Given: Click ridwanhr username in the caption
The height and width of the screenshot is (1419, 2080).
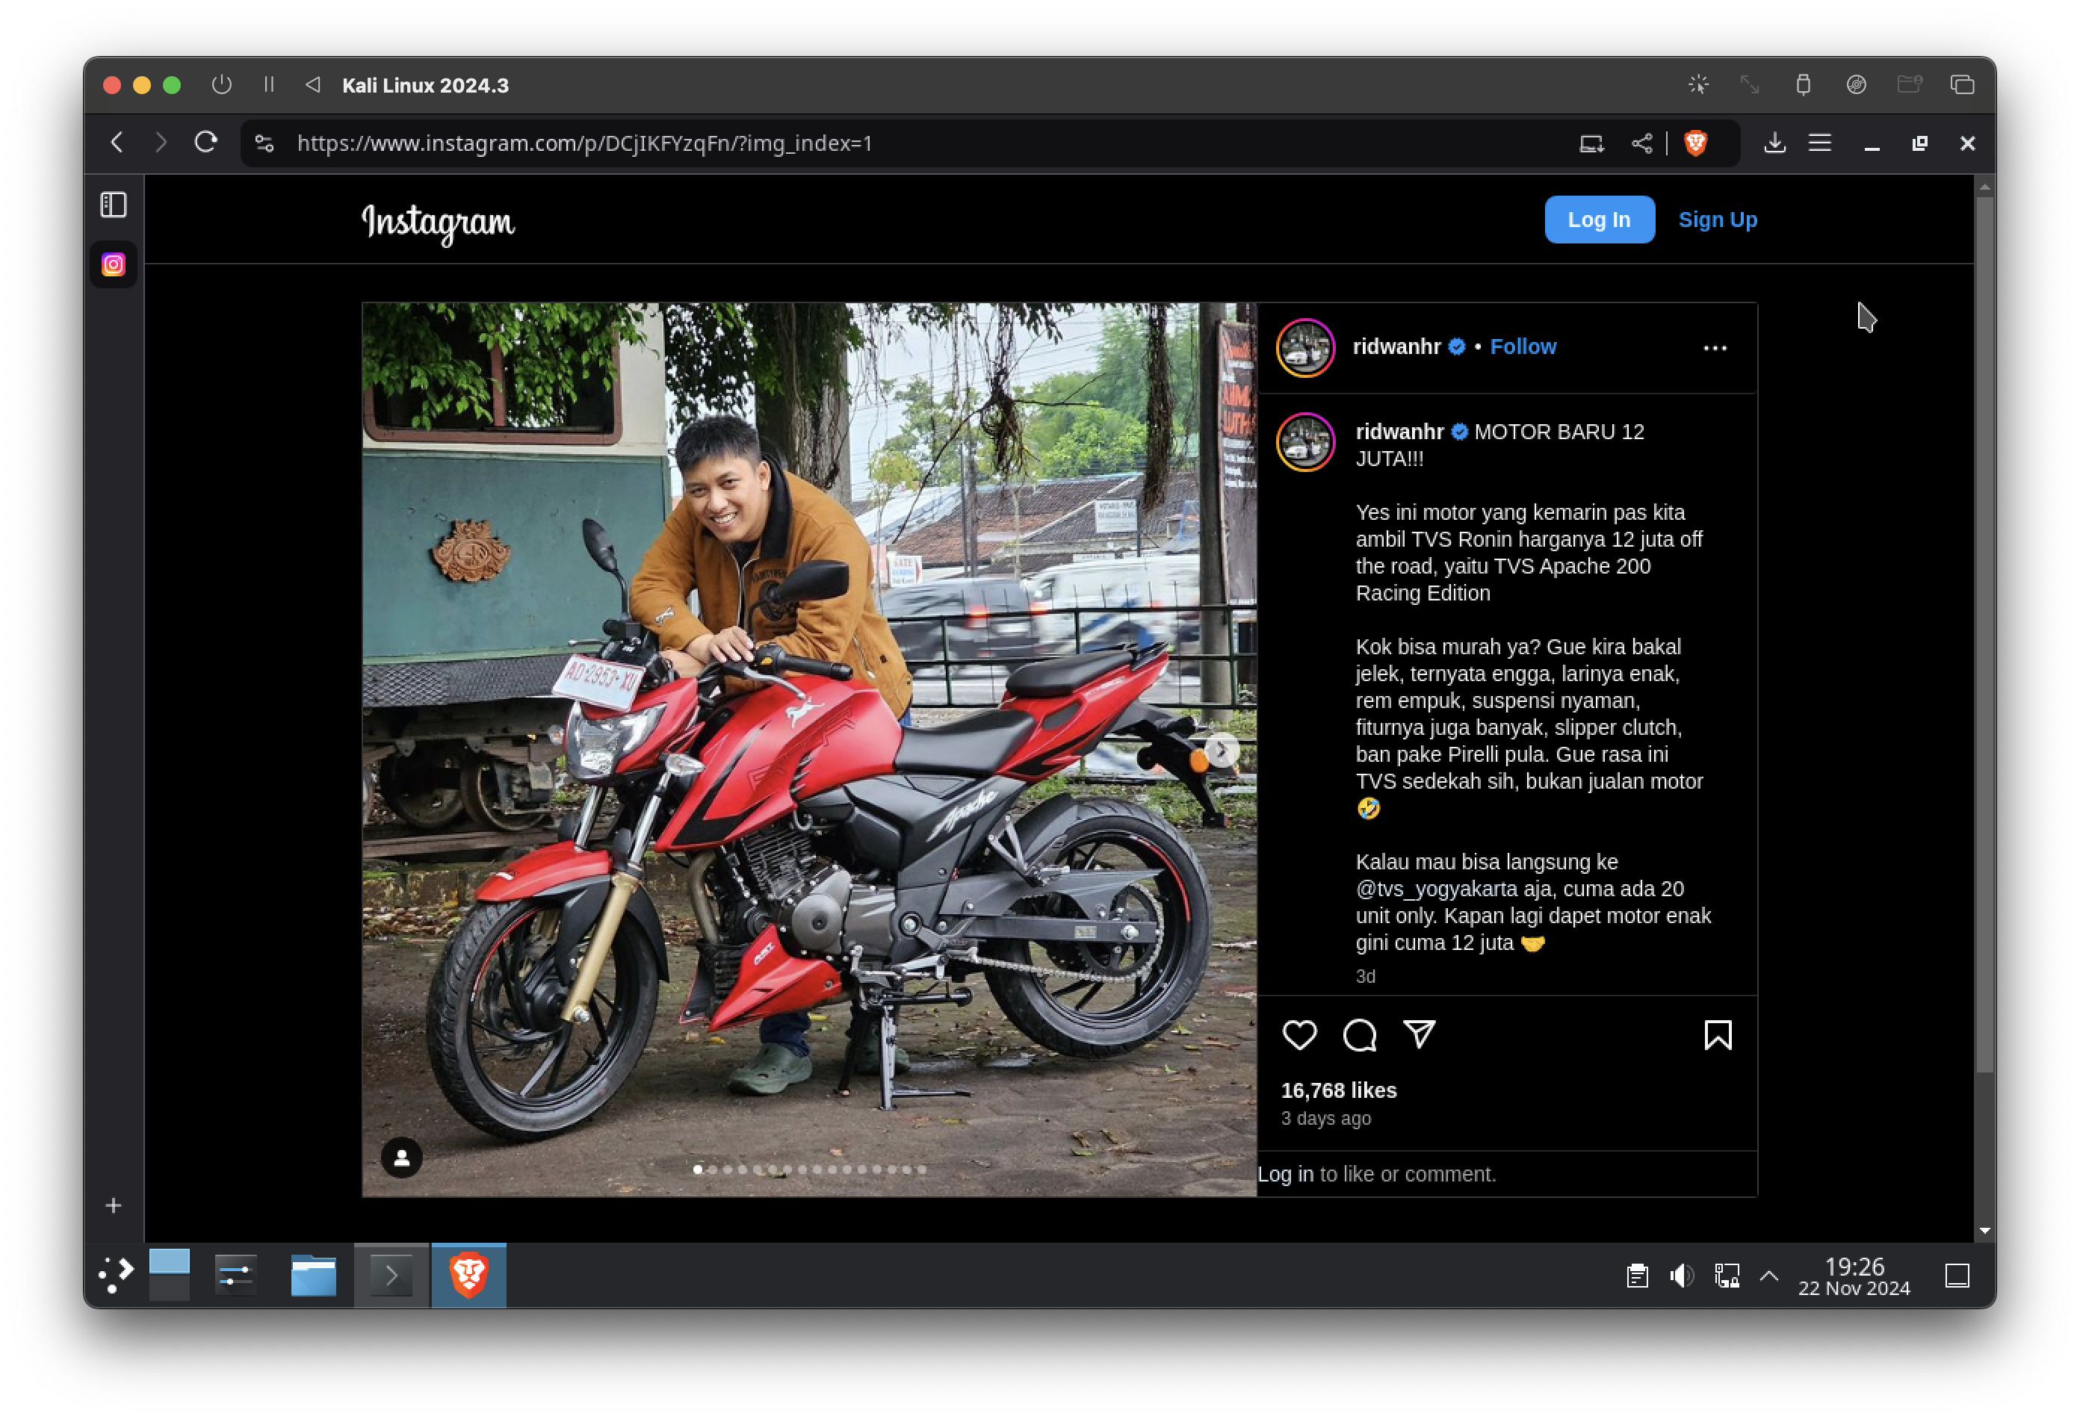Looking at the screenshot, I should [x=1399, y=431].
